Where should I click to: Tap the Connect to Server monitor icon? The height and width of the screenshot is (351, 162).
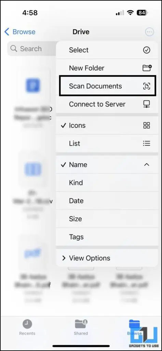(x=147, y=104)
